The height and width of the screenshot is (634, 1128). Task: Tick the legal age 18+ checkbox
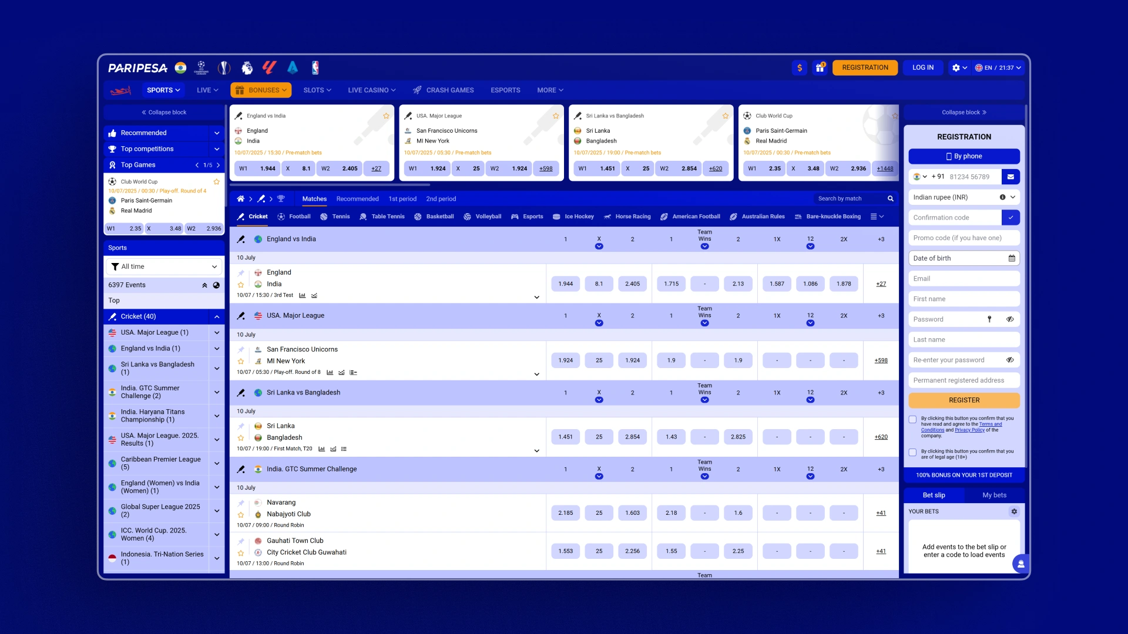point(912,452)
